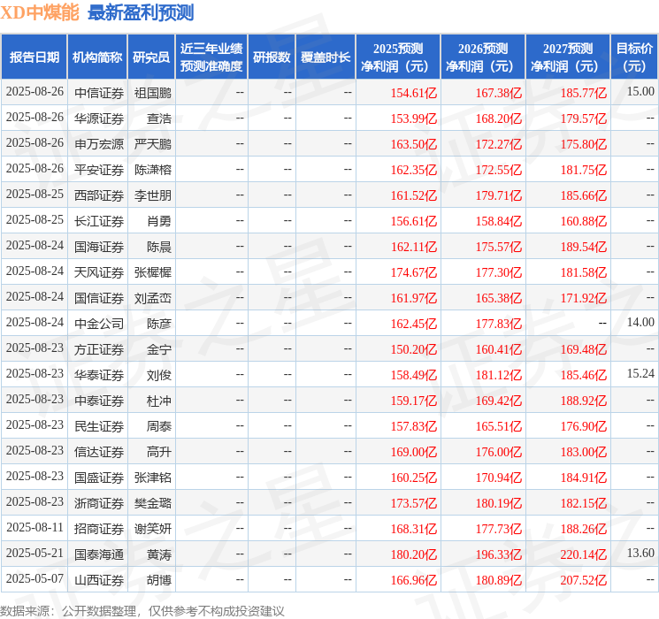This screenshot has height=619, width=659.
Task: Click the 181.12亿 profit value
Action: (499, 375)
